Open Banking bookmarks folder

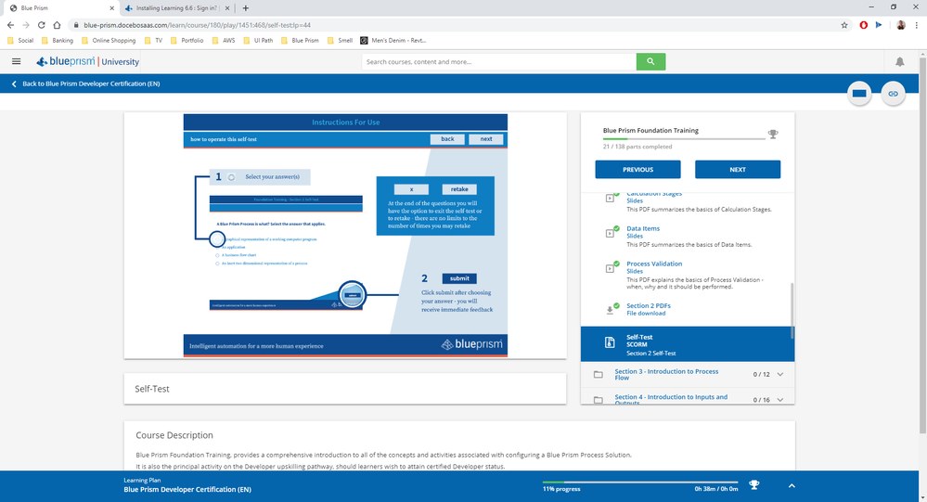58,41
